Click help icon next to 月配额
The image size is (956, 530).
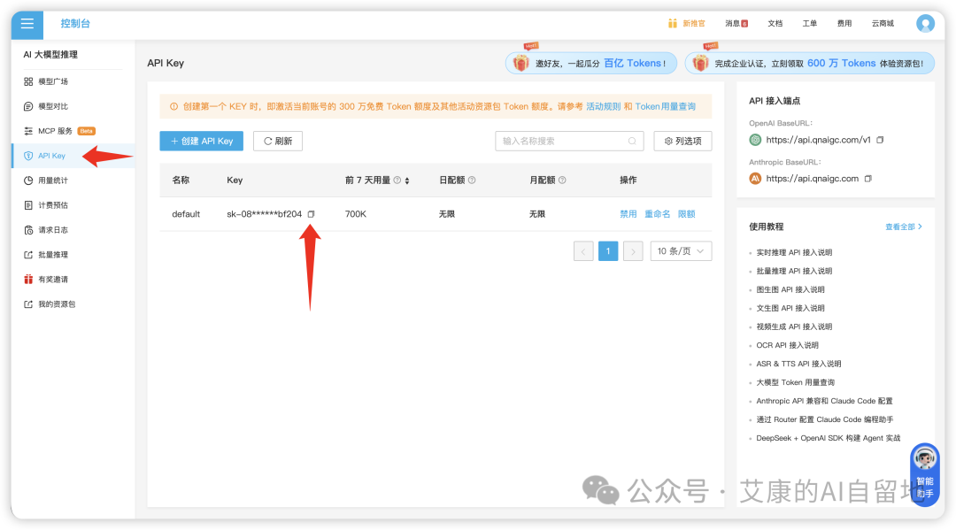tap(562, 180)
